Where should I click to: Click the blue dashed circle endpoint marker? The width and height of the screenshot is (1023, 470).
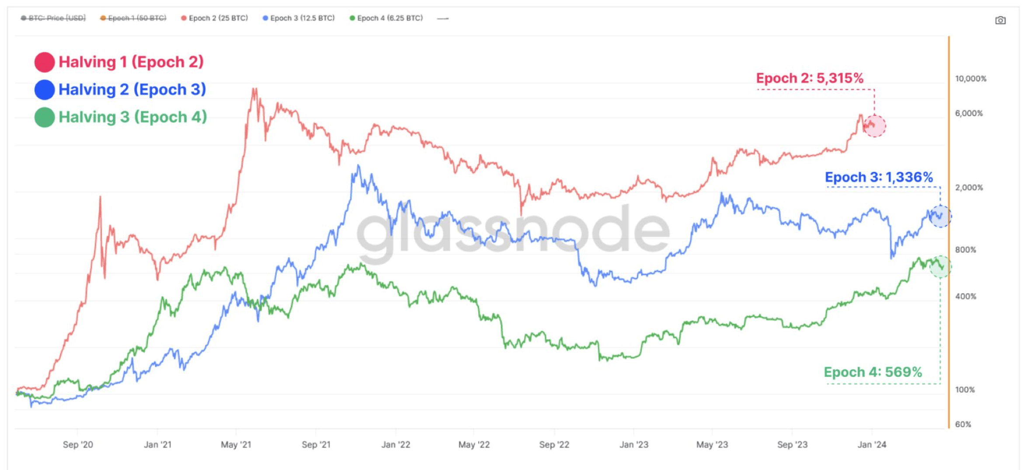click(x=940, y=216)
